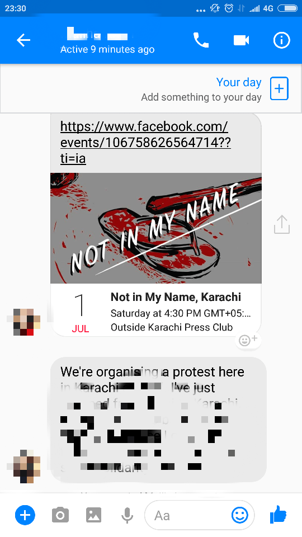Record a voice message with microphone icon
This screenshot has height=537, width=302.
click(127, 515)
